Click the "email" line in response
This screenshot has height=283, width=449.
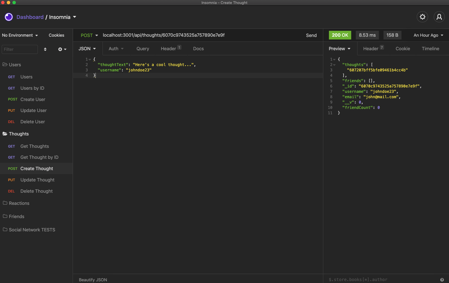[371, 97]
